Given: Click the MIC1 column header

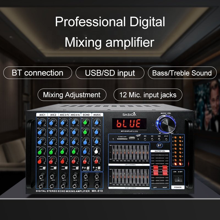Looking at the screenshot, I should 42,115.
